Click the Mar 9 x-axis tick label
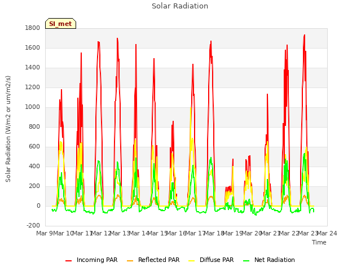Screen dimensions: 361x271 pyautogui.click(x=45, y=233)
